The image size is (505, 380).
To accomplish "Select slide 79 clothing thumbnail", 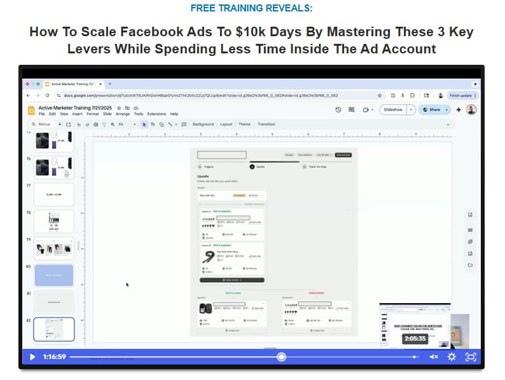I will tap(54, 248).
